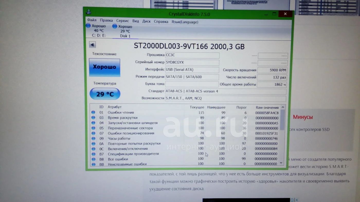Viewport: 360px width, 202px height.
Task: Click the disk title ST2000DL003-9VT166 2000,3 GB
Action: click(x=189, y=46)
